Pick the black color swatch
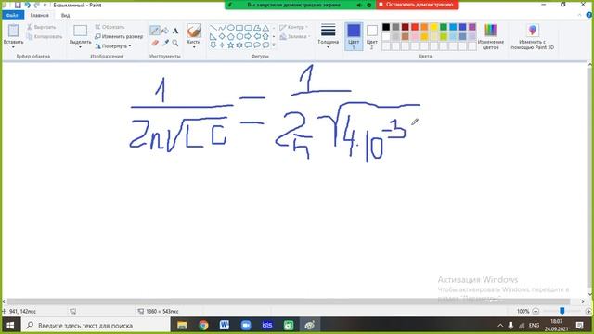The image size is (594, 334). [386, 27]
